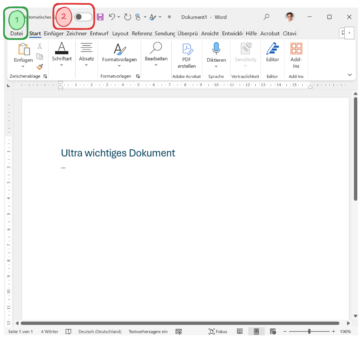Click the Cut scissors icon
The height and width of the screenshot is (339, 362).
pyautogui.click(x=40, y=46)
